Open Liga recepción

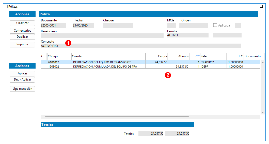tap(22, 89)
